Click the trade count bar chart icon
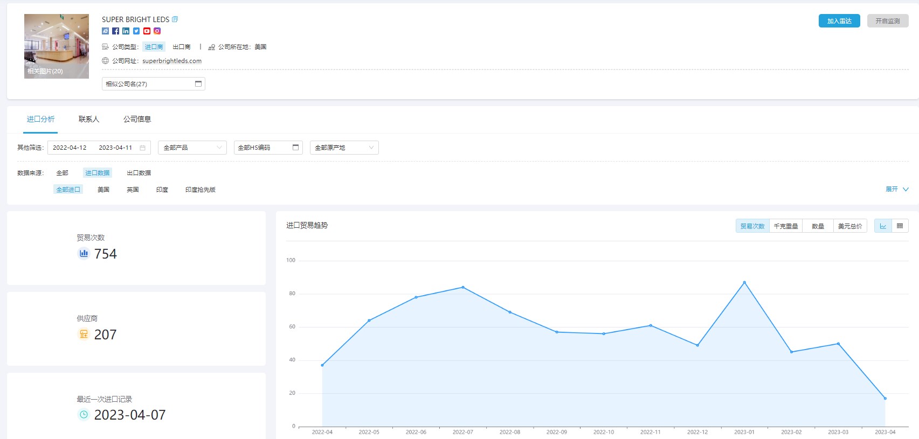Screen dimensions: 919x439 84,253
